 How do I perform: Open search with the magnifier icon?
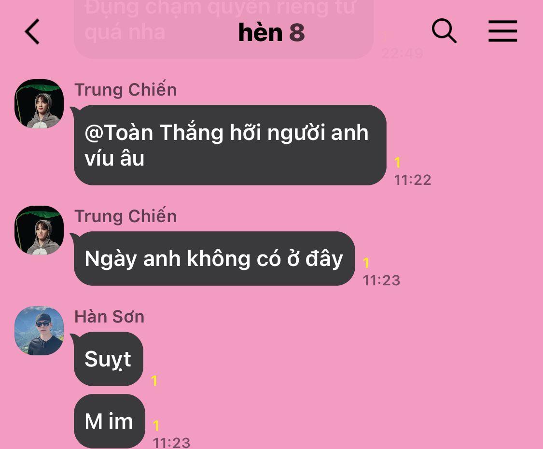(x=444, y=31)
